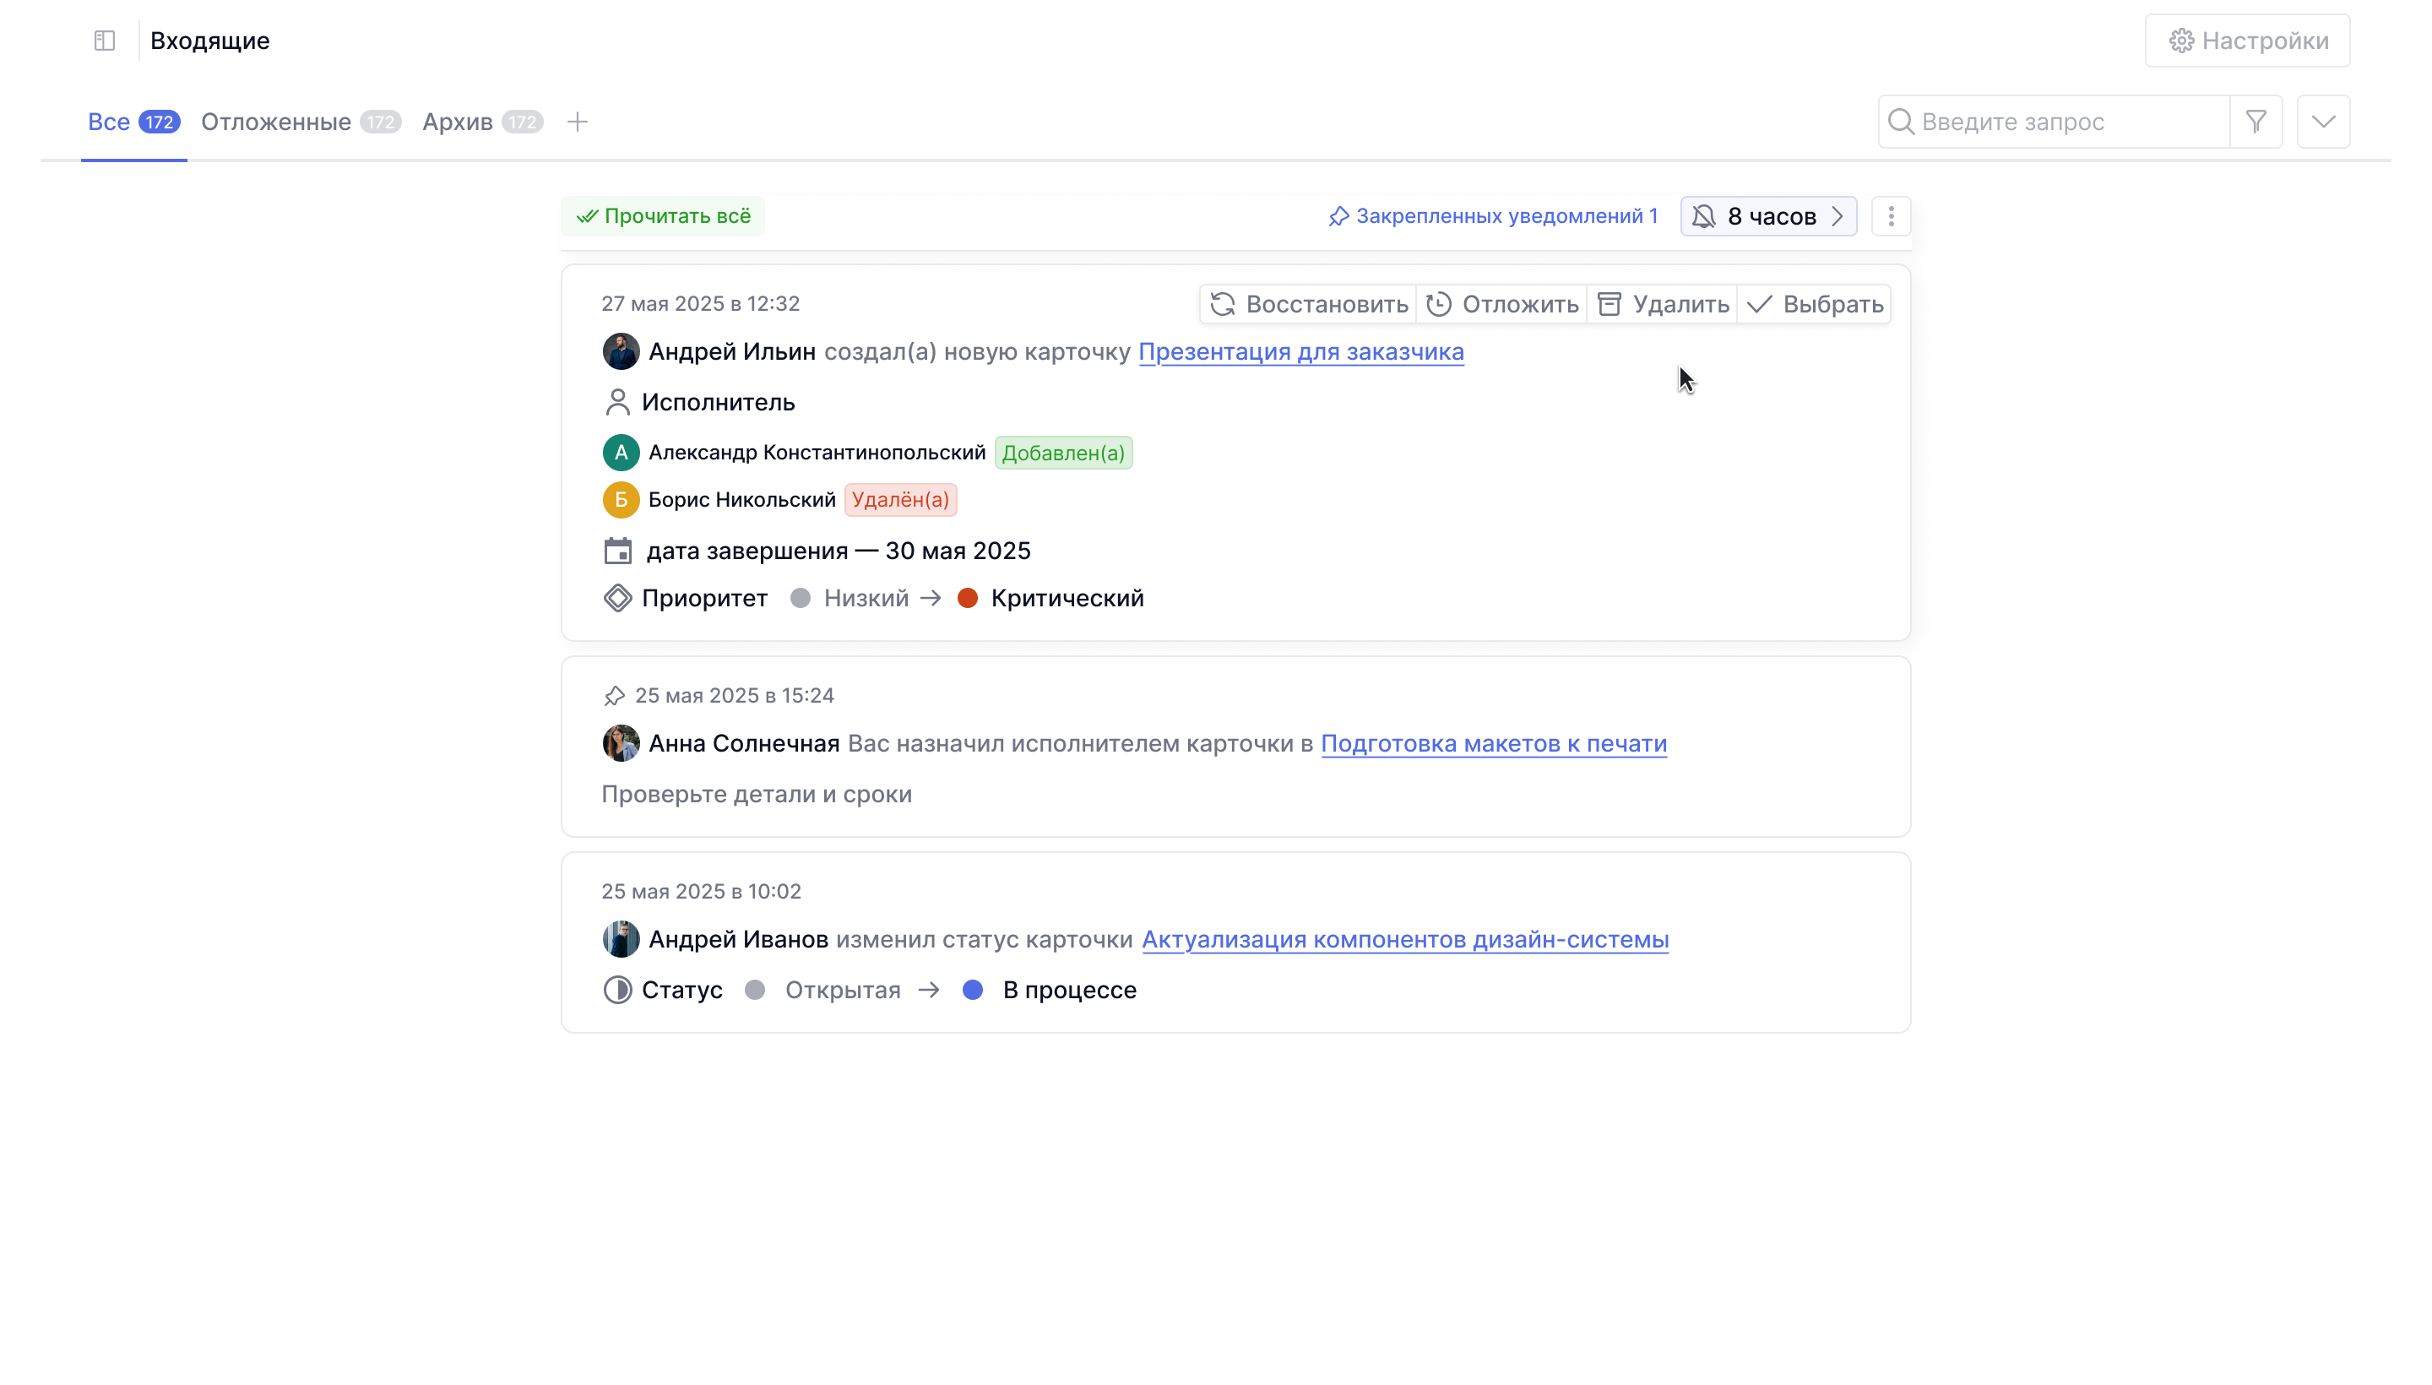
Task: Delete the notification with Удалить
Action: pos(1663,303)
